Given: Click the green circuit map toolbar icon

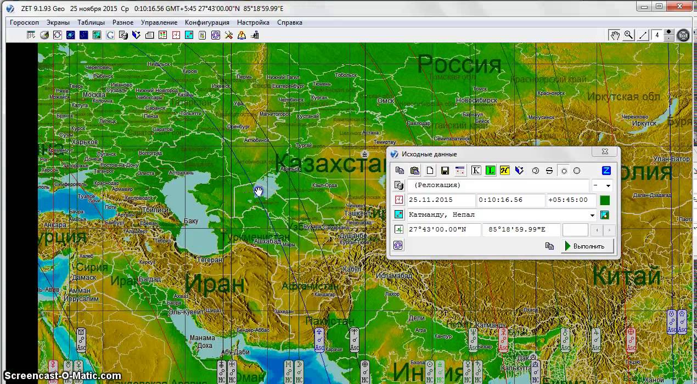Looking at the screenshot, I should (x=97, y=35).
